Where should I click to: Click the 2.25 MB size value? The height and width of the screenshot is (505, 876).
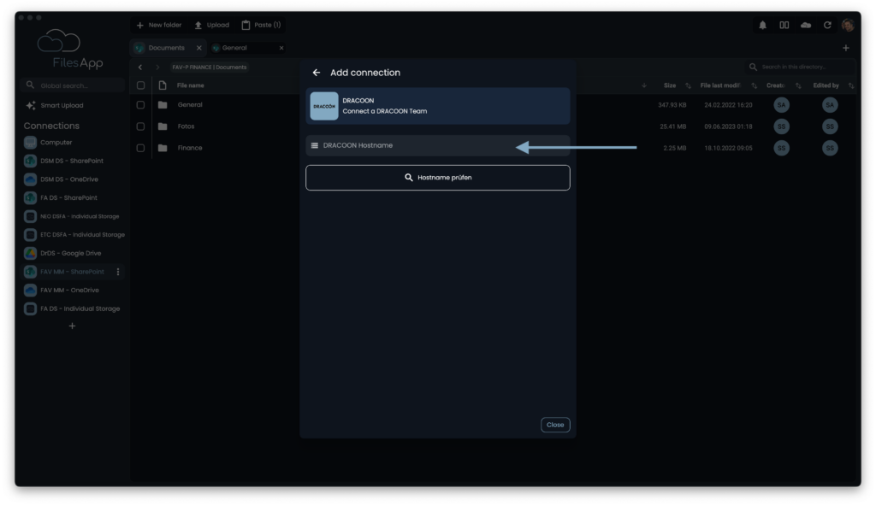(x=674, y=148)
